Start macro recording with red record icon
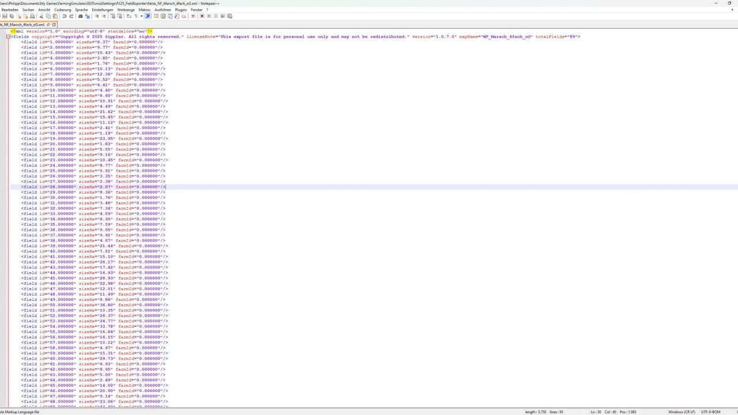This screenshot has width=738, height=415. coord(202,16)
